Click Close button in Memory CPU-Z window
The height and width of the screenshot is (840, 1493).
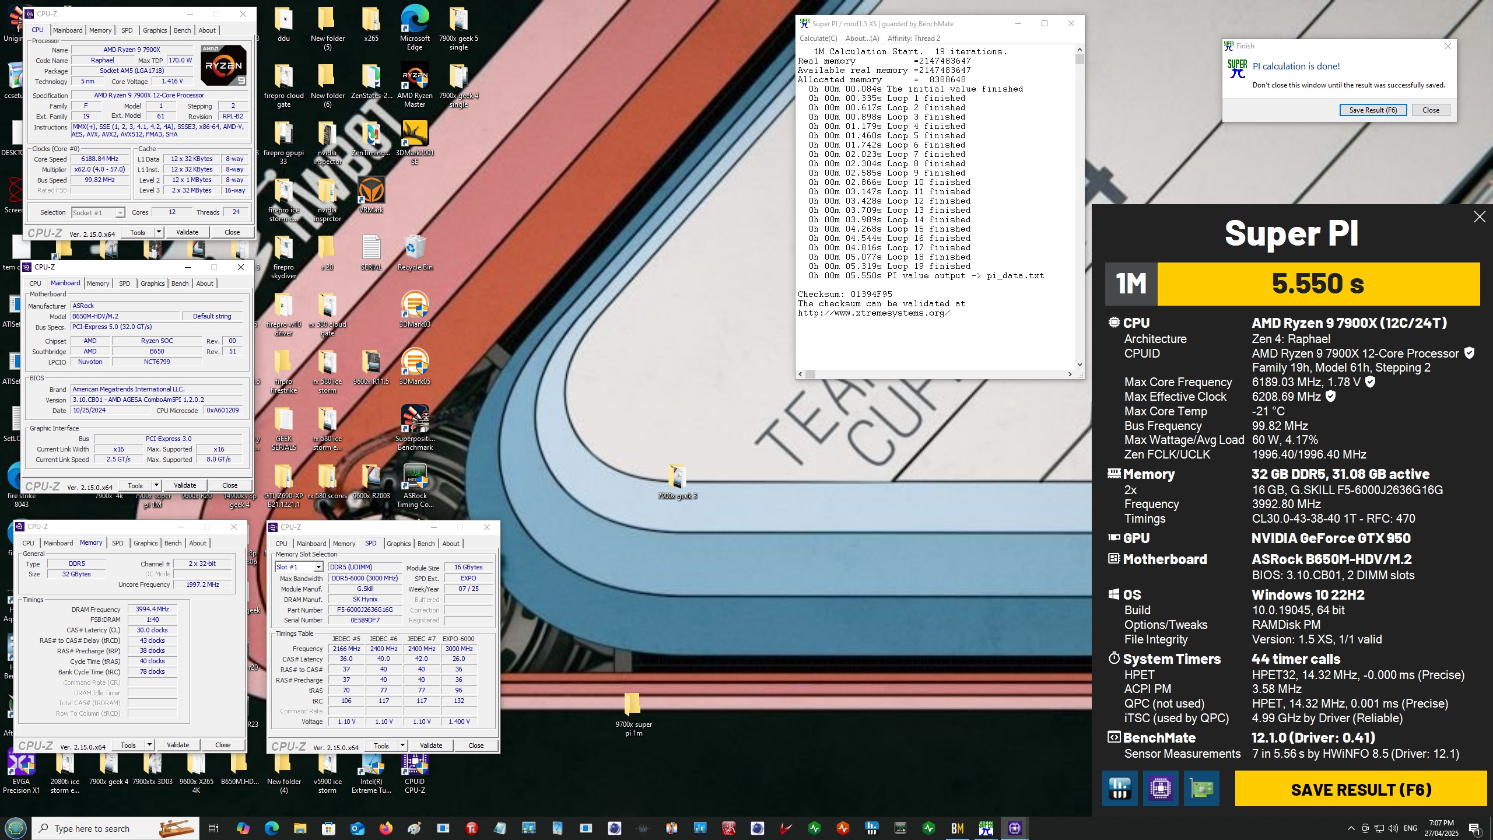(x=223, y=745)
